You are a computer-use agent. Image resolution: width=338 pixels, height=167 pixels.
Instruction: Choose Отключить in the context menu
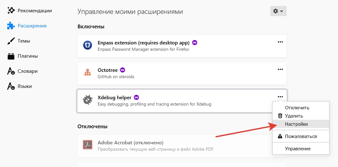[301, 108]
